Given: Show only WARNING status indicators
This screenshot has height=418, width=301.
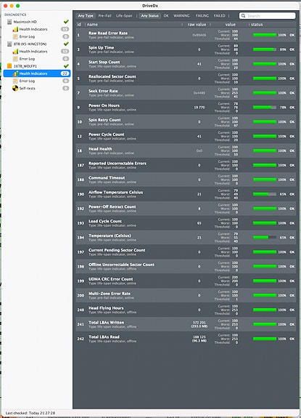Looking at the screenshot, I should point(181,16).
